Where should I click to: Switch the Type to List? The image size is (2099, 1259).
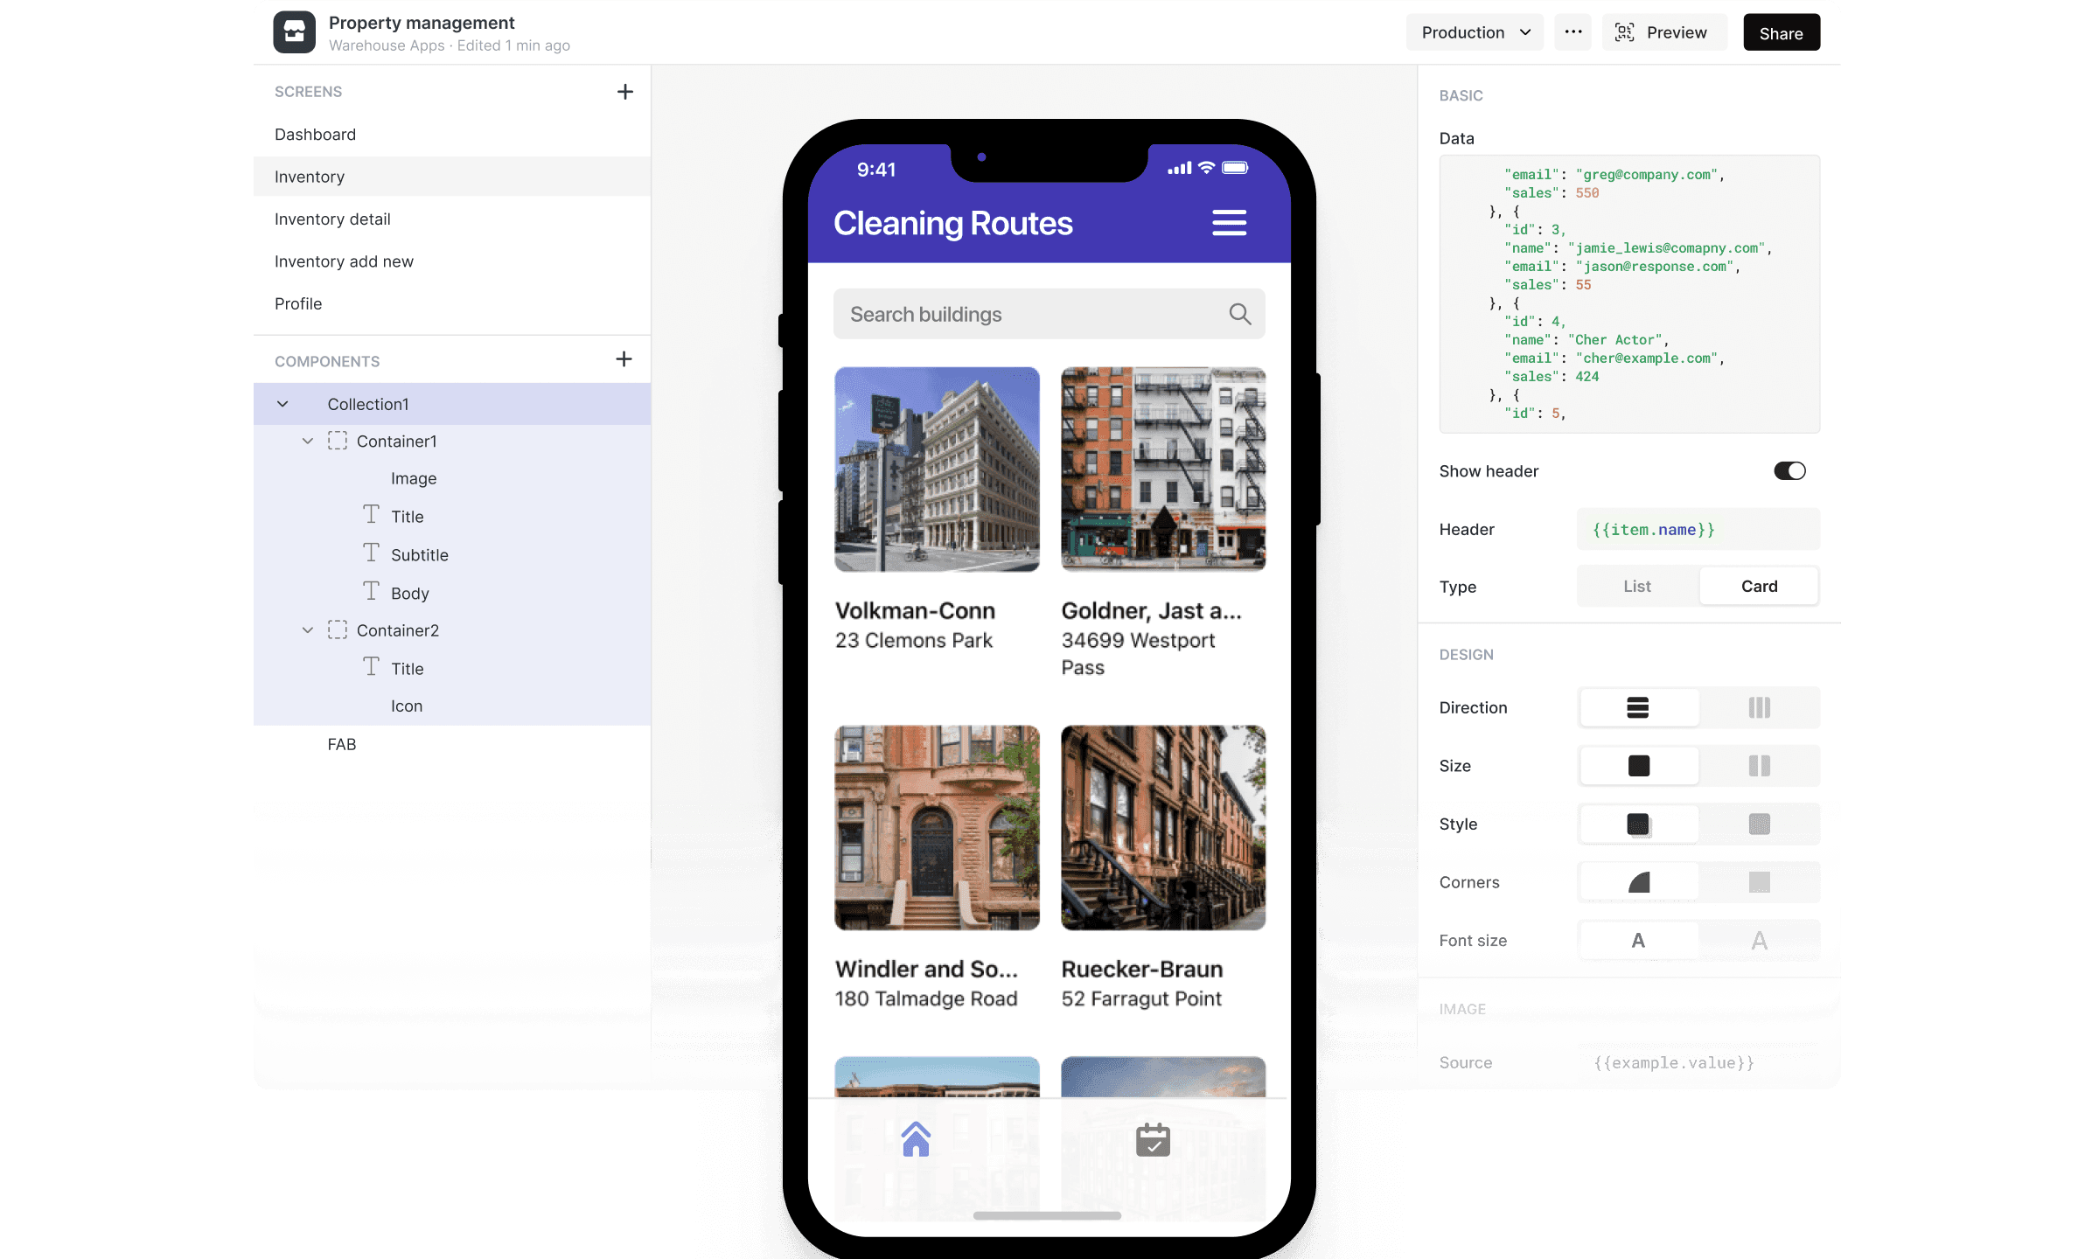tap(1636, 586)
